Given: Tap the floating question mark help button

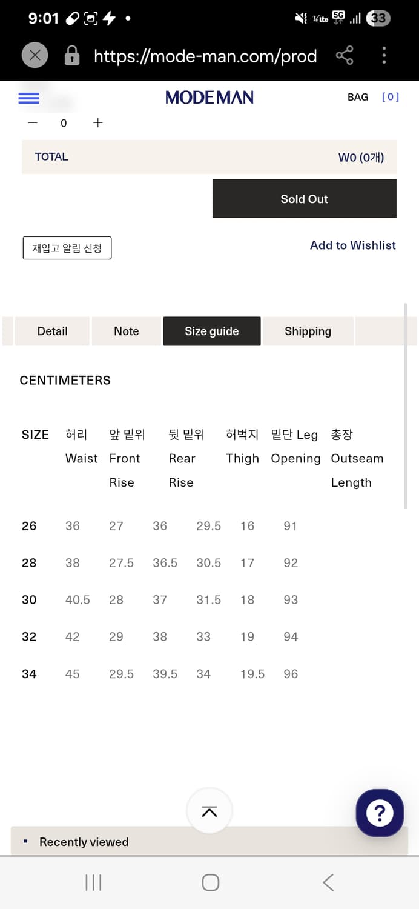Looking at the screenshot, I should (x=380, y=813).
